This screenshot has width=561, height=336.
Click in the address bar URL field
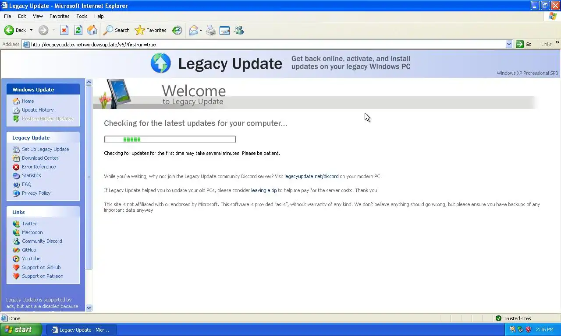pos(267,44)
